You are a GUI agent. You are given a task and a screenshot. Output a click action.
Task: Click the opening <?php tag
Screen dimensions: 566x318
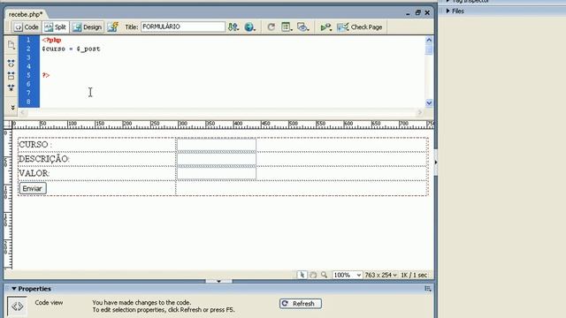coord(51,40)
